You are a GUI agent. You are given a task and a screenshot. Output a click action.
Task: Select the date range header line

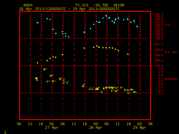tap(69, 9)
